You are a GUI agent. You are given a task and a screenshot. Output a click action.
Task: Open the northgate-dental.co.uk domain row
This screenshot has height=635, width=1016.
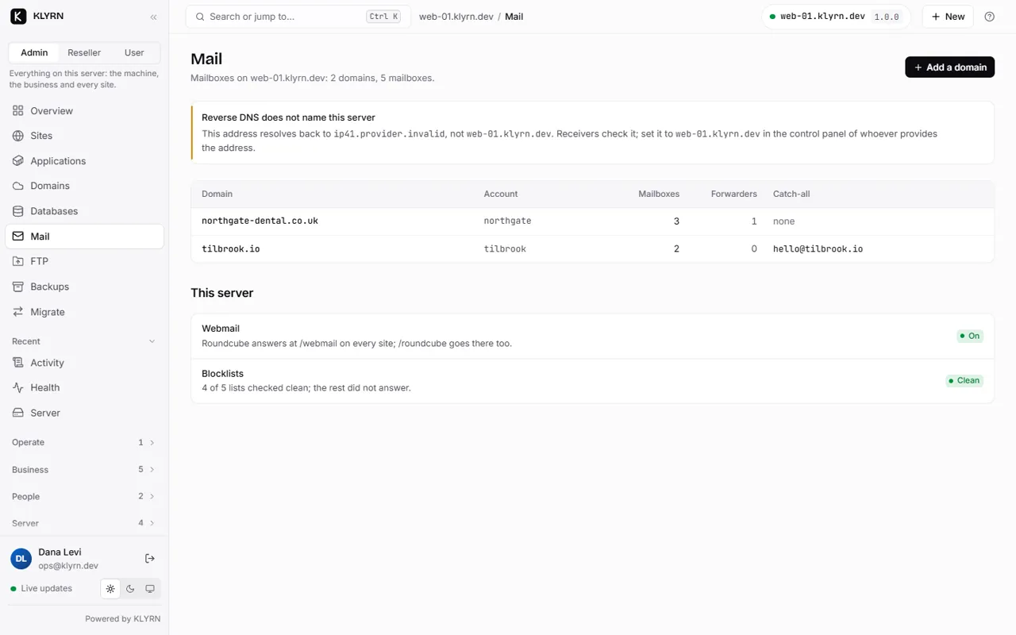click(x=592, y=221)
